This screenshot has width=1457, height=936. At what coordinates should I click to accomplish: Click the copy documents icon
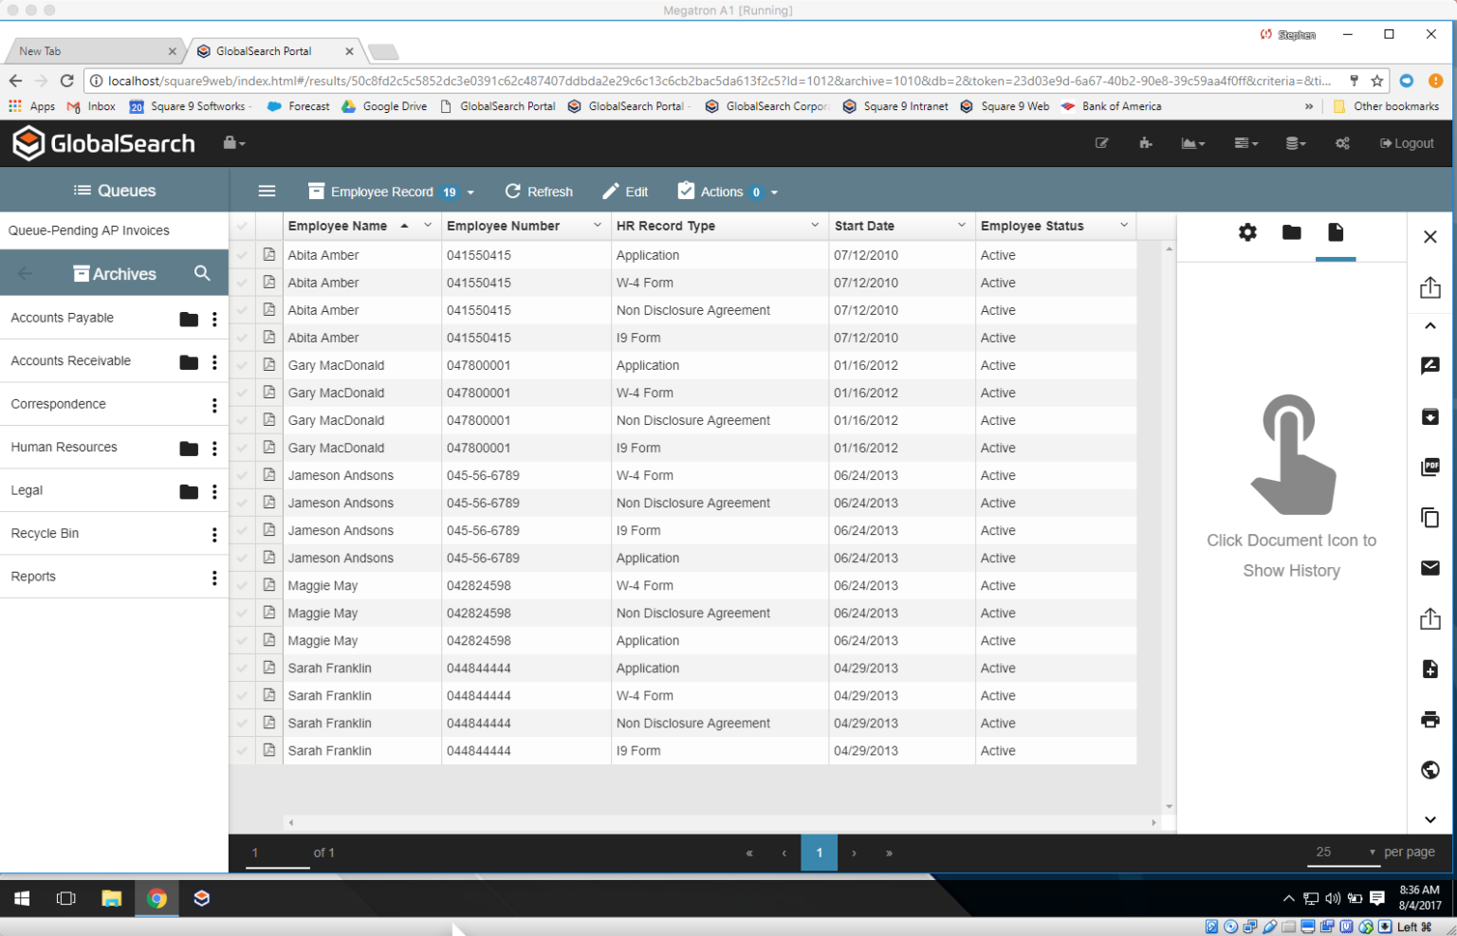point(1430,518)
